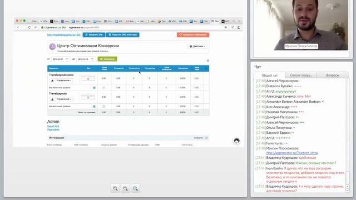Click the weight input of second Travelpayouts variant
The height and width of the screenshot is (200, 356).
click(x=88, y=98)
